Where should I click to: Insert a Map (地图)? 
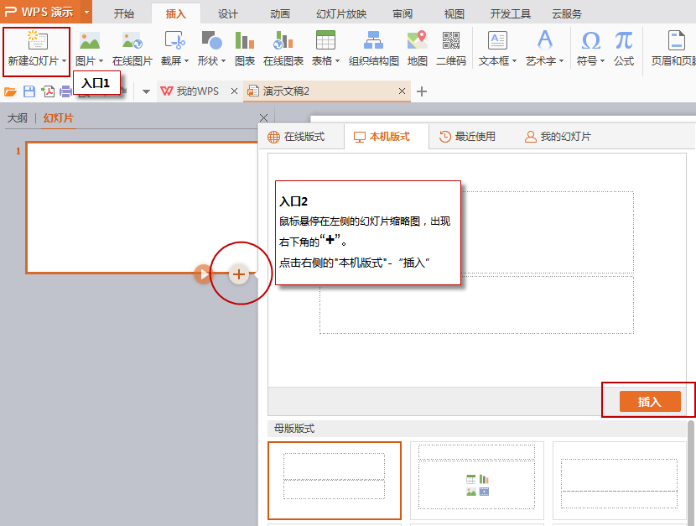(x=418, y=49)
